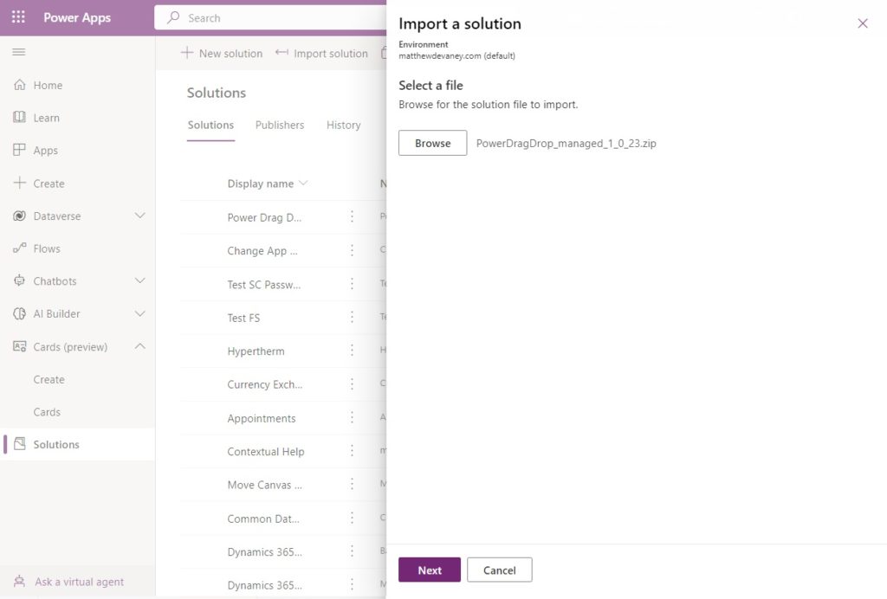
Task: Open Cards under Cards (preview)
Action: (49, 411)
